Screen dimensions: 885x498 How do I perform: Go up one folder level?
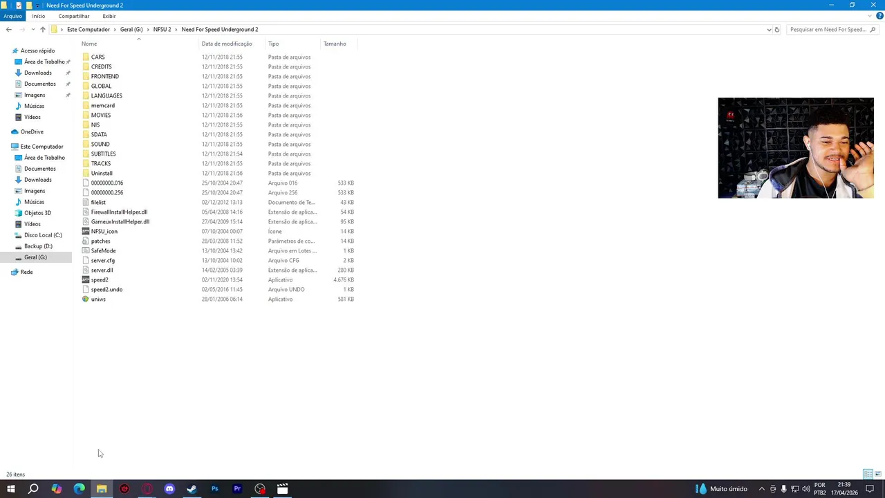pos(42,30)
